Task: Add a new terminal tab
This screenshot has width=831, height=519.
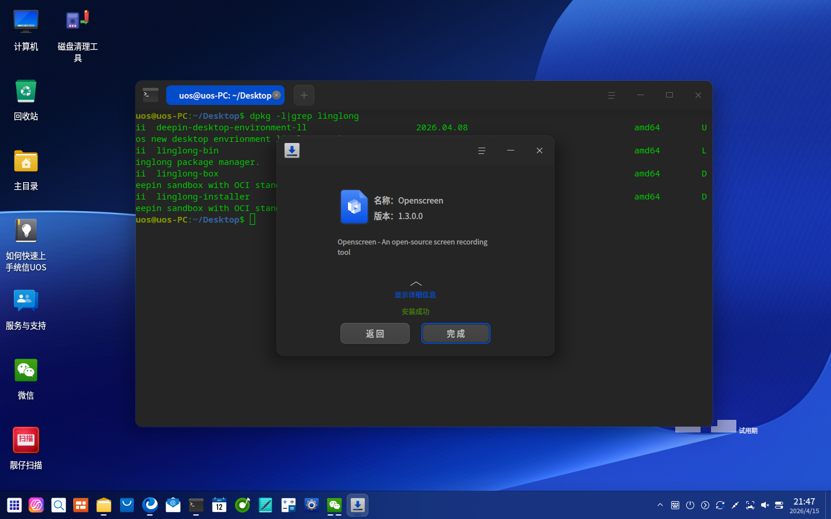Action: click(x=304, y=95)
